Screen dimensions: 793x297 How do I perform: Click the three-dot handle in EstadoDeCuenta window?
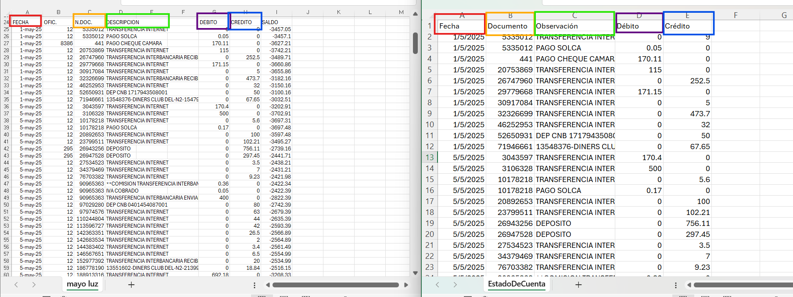coord(676,285)
